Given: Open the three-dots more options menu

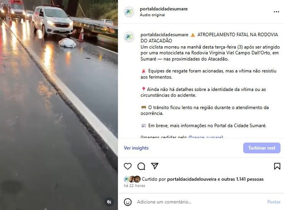Looking at the screenshot, I should 276,12.
